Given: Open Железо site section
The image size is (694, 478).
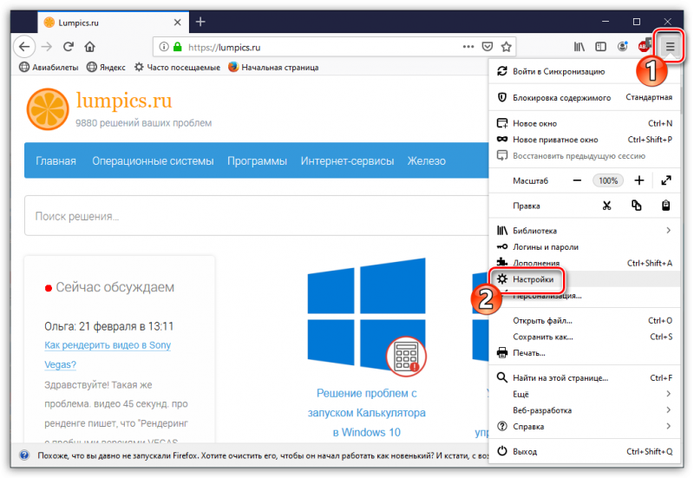Looking at the screenshot, I should [427, 161].
